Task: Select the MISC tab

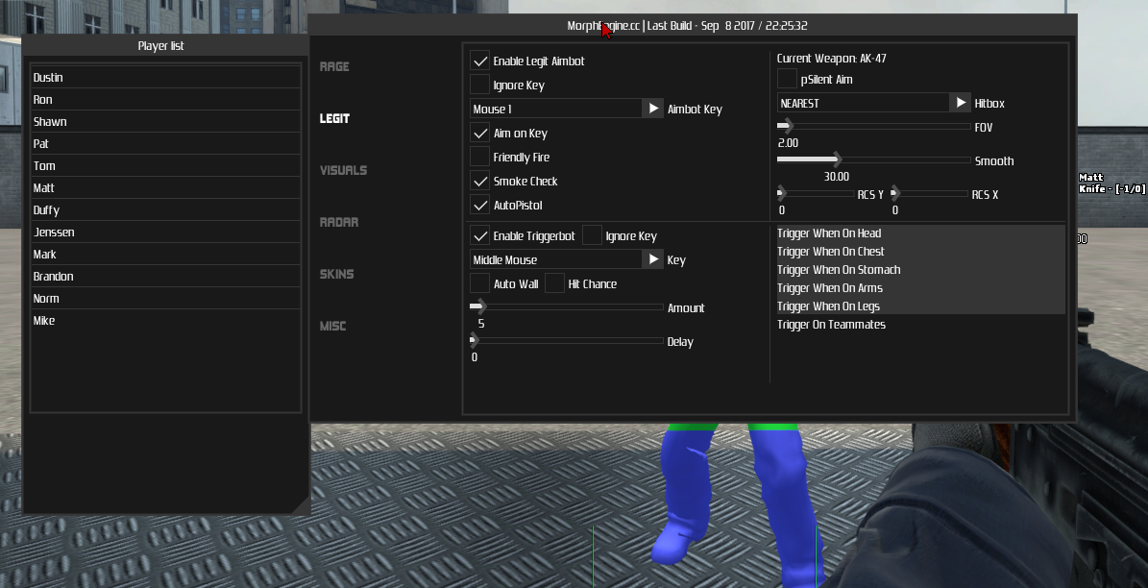Action: pos(333,327)
